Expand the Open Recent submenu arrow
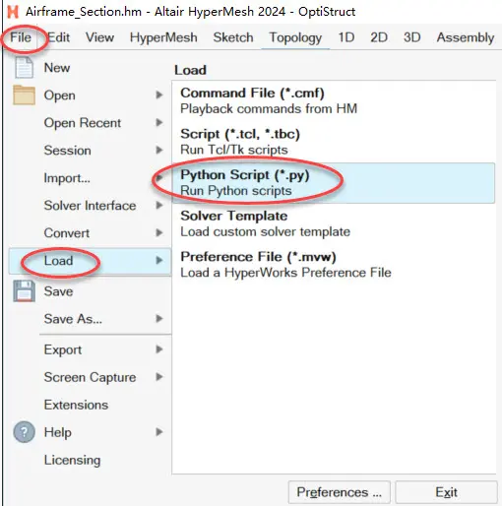 pyautogui.click(x=159, y=122)
